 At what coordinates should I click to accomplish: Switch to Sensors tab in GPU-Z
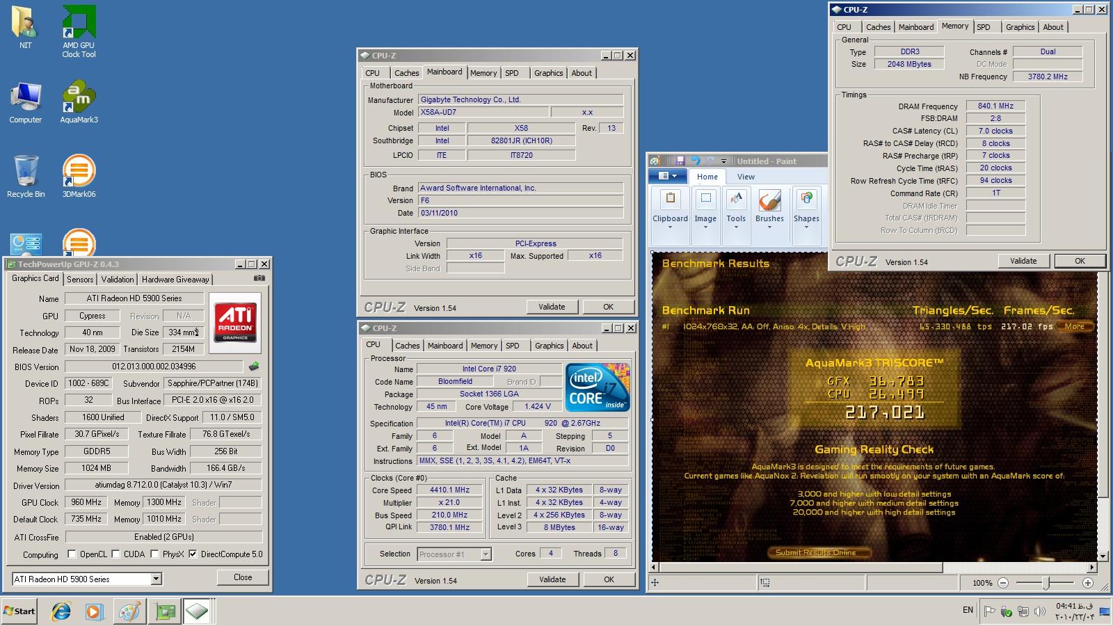[80, 279]
